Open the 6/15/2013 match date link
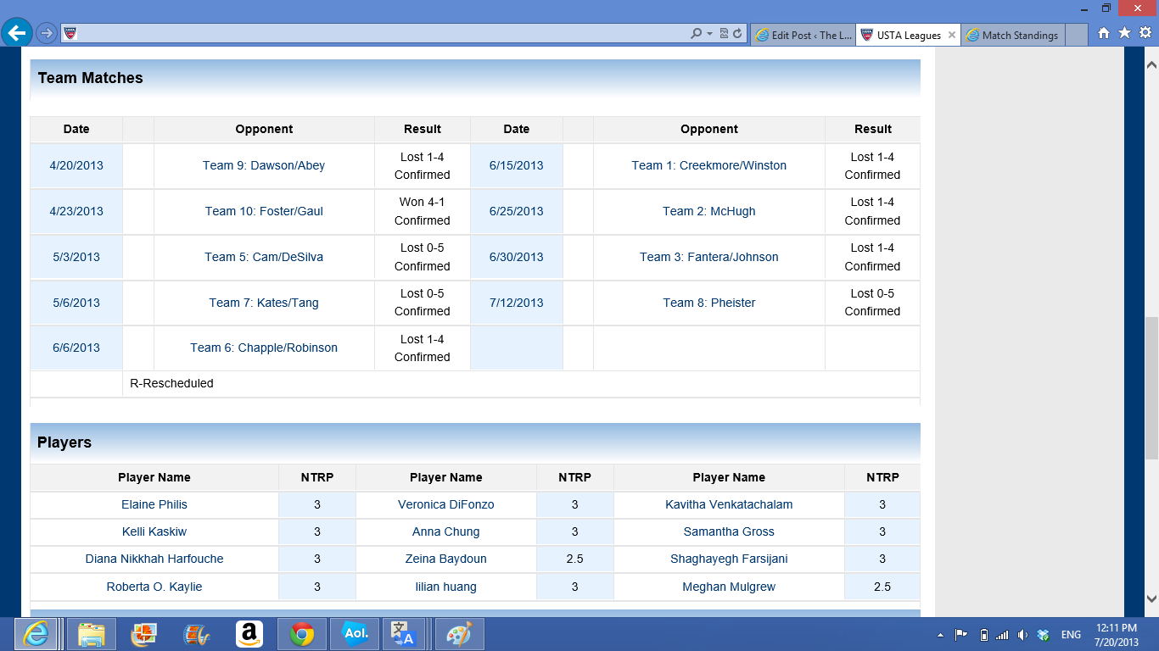Viewport: 1159px width, 651px height. pos(516,165)
